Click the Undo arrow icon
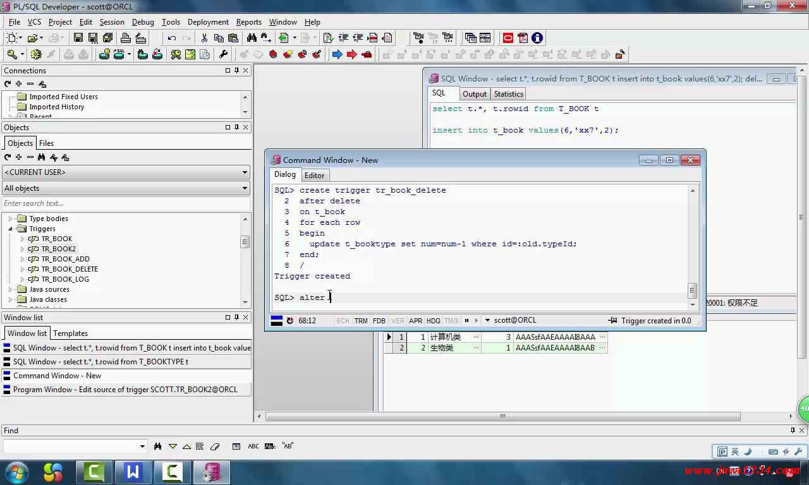 point(171,38)
